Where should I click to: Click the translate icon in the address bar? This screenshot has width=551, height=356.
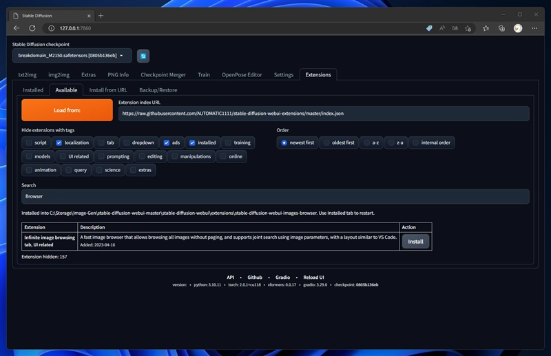click(455, 28)
